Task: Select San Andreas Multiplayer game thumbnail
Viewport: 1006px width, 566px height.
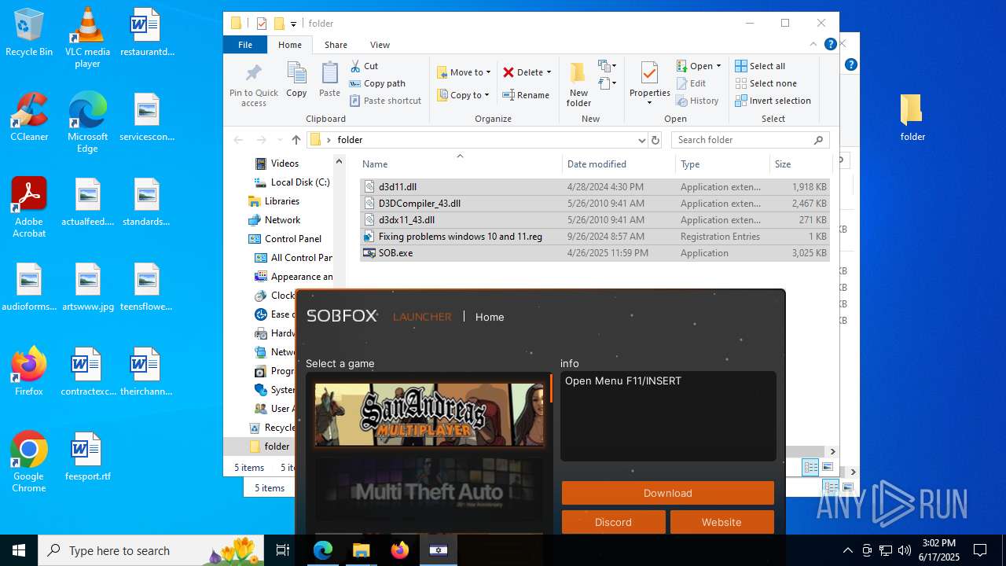Action: (429, 414)
